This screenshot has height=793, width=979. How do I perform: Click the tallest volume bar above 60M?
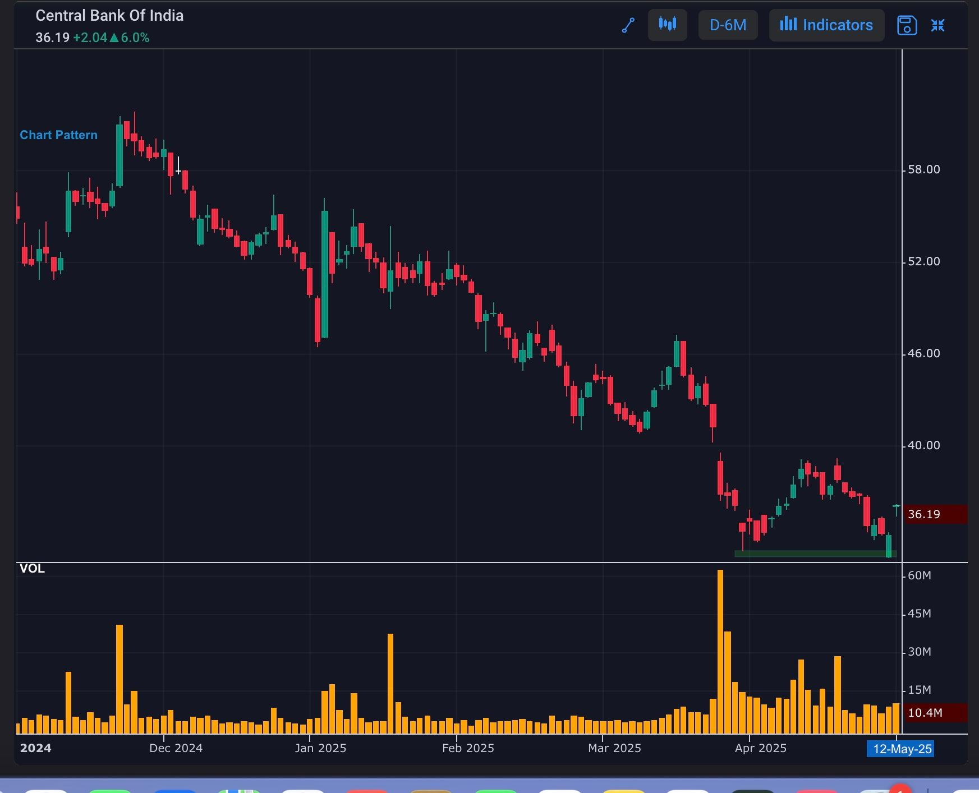pos(720,652)
